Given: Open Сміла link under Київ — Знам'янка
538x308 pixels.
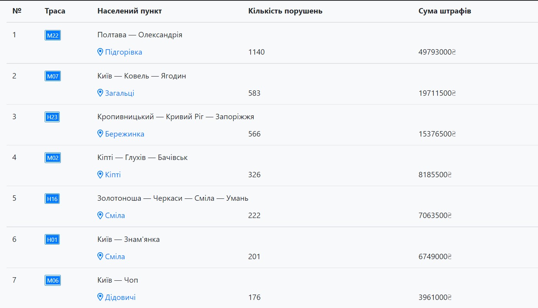Looking at the screenshot, I should point(115,256).
